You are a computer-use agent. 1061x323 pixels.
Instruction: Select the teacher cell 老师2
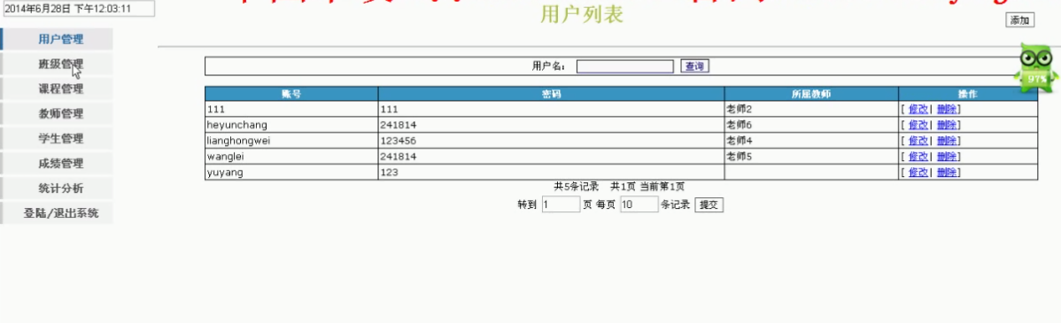click(x=811, y=109)
